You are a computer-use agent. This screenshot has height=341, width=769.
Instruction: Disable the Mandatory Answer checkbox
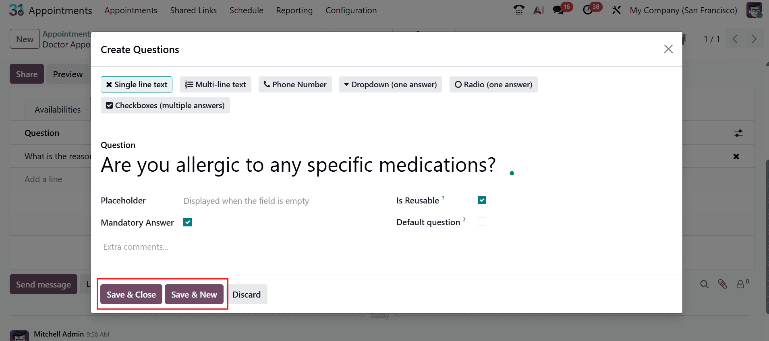coord(187,222)
